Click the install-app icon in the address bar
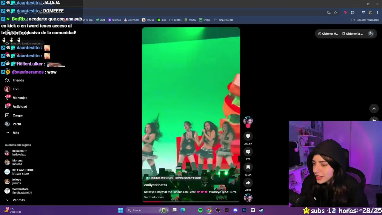 (329, 13)
